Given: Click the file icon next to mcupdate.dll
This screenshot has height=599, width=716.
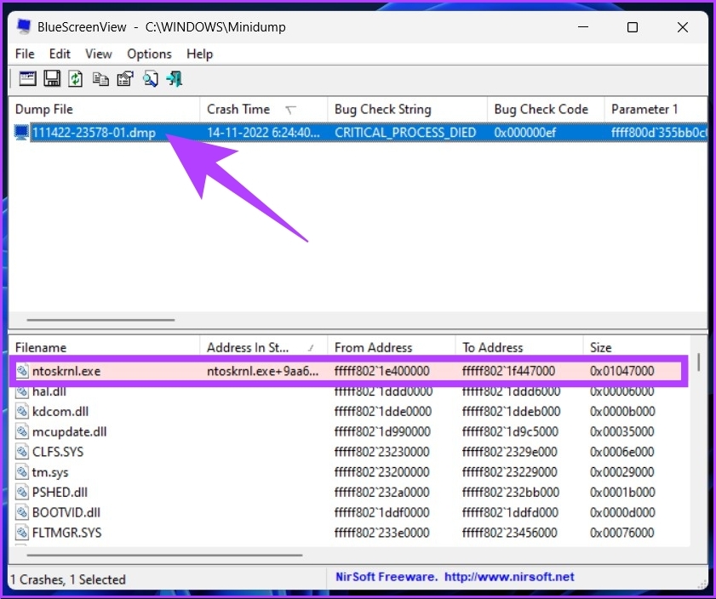Looking at the screenshot, I should click(22, 431).
